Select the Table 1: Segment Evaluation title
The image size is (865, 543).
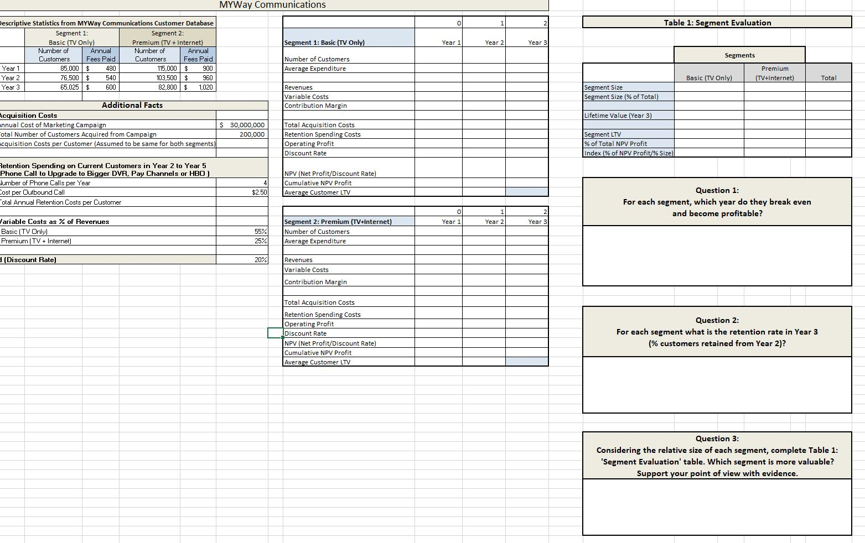pyautogui.click(x=717, y=23)
